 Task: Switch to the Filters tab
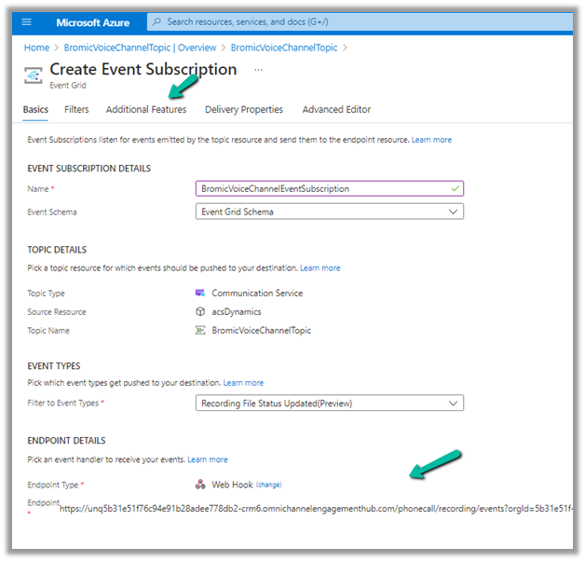76,110
